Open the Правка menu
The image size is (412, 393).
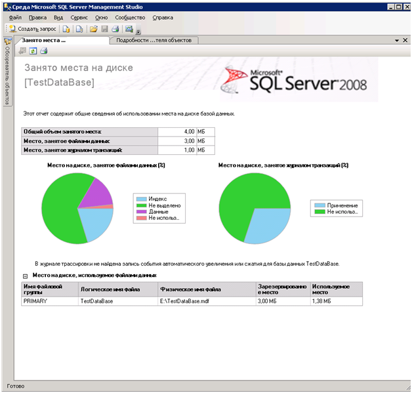(37, 18)
